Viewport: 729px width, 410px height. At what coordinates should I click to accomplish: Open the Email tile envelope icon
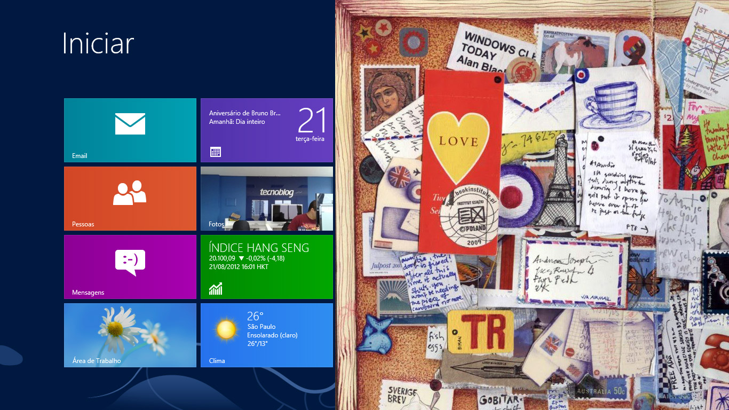[x=130, y=124]
